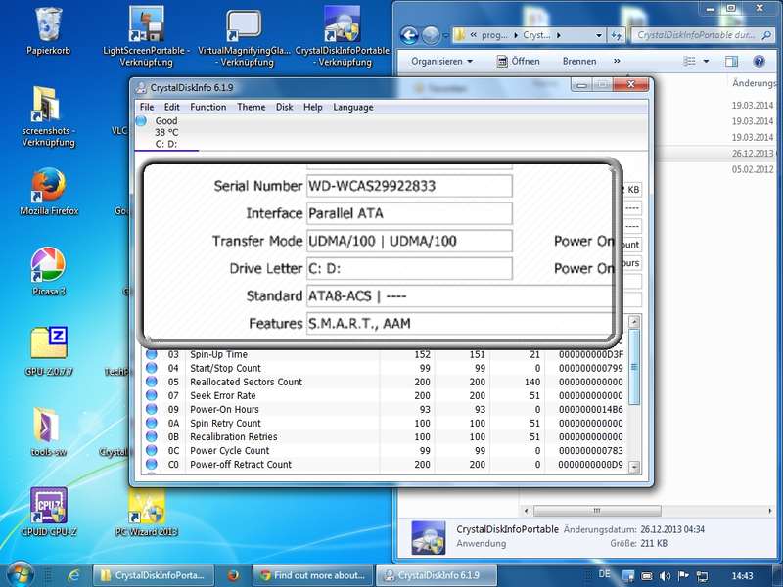Open Picasa 3 desktop icon
Screen dimensions: 783x587
pyautogui.click(x=49, y=264)
